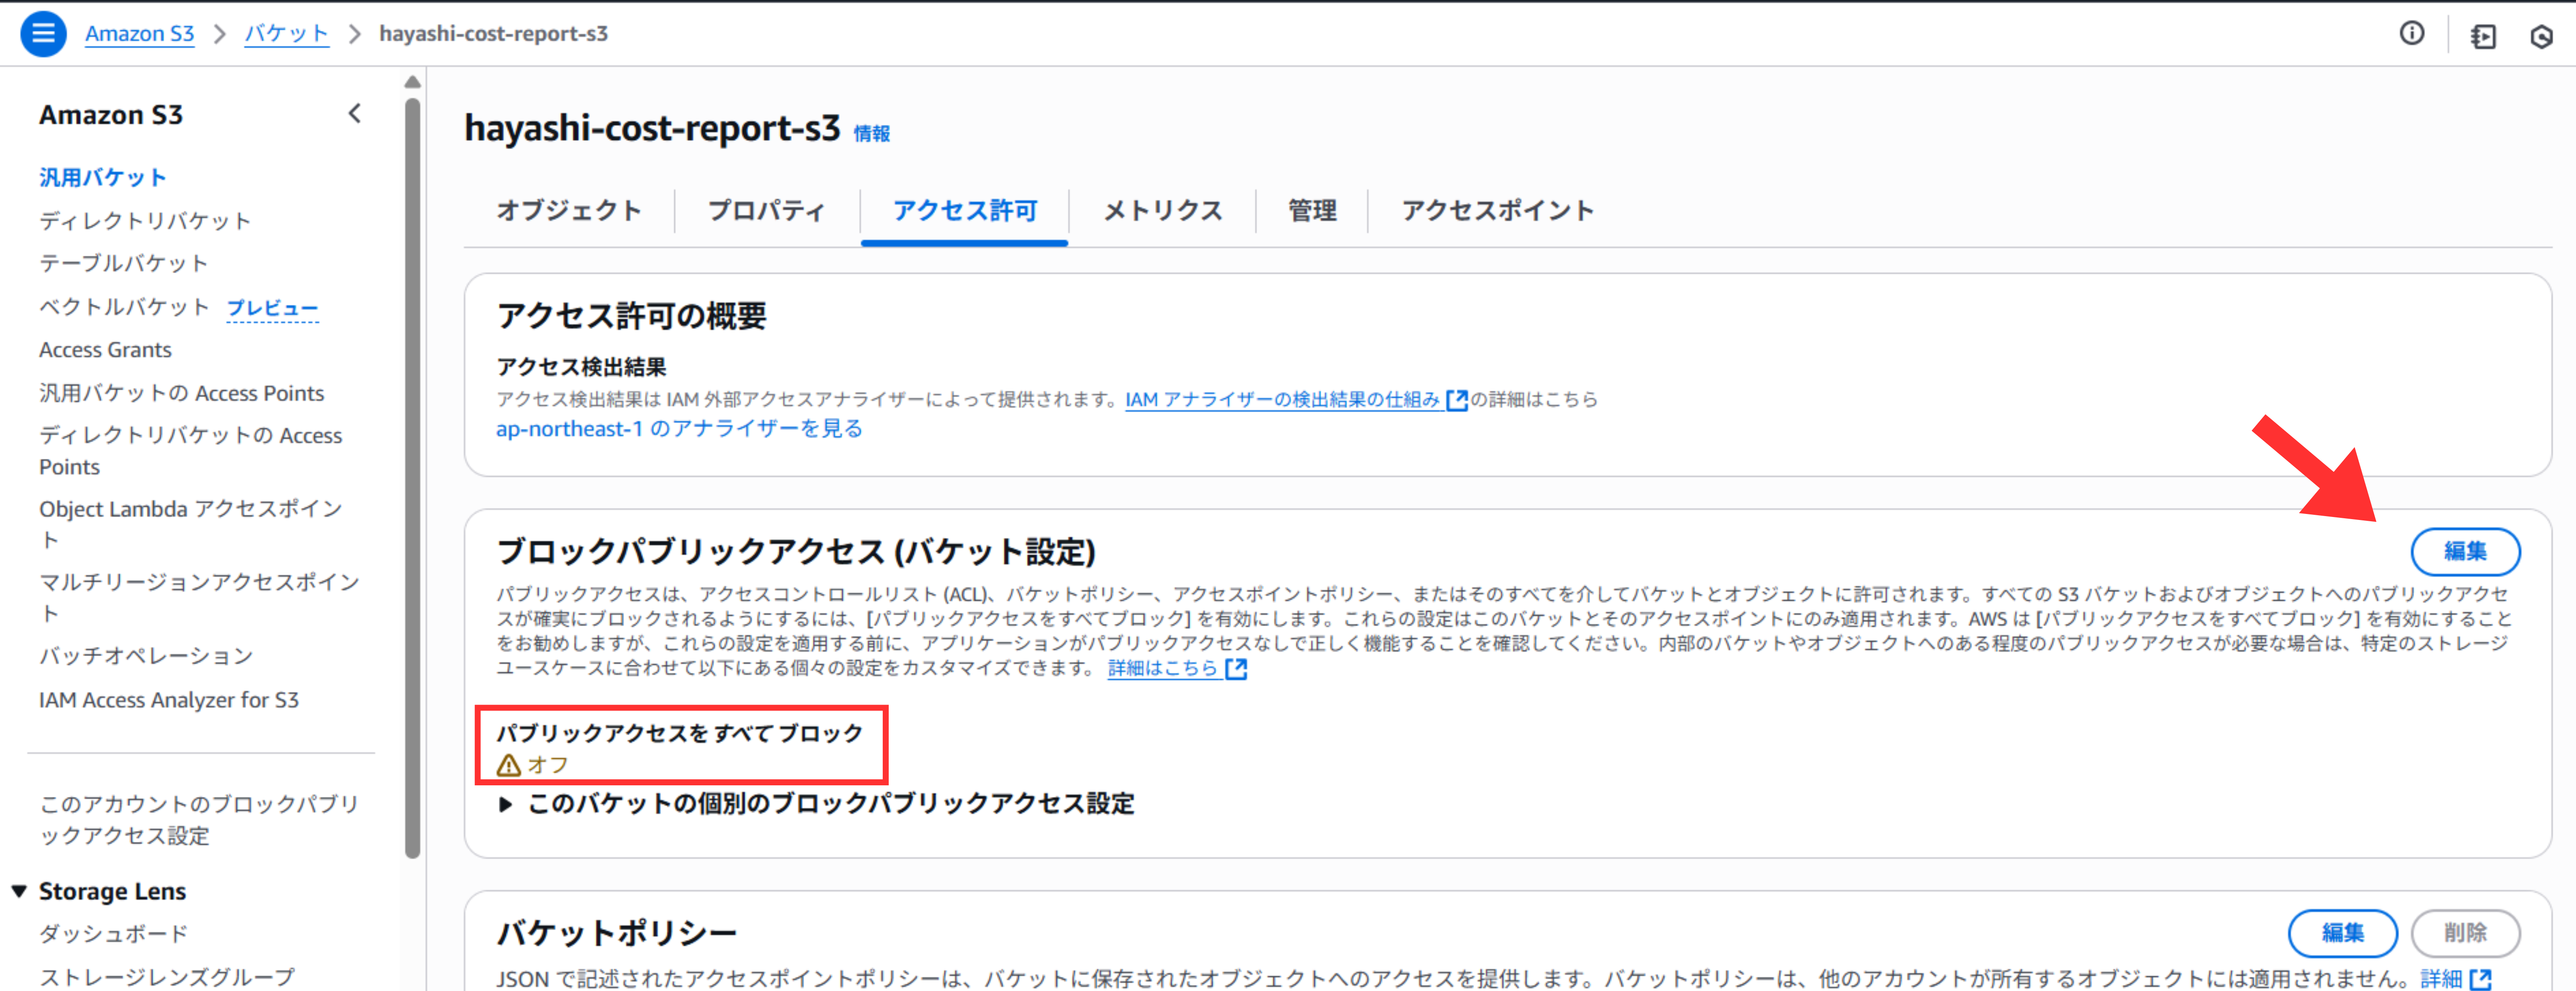The height and width of the screenshot is (991, 2576).
Task: Open ap-northeast-1 のアナライザーを見る link
Action: 679,429
